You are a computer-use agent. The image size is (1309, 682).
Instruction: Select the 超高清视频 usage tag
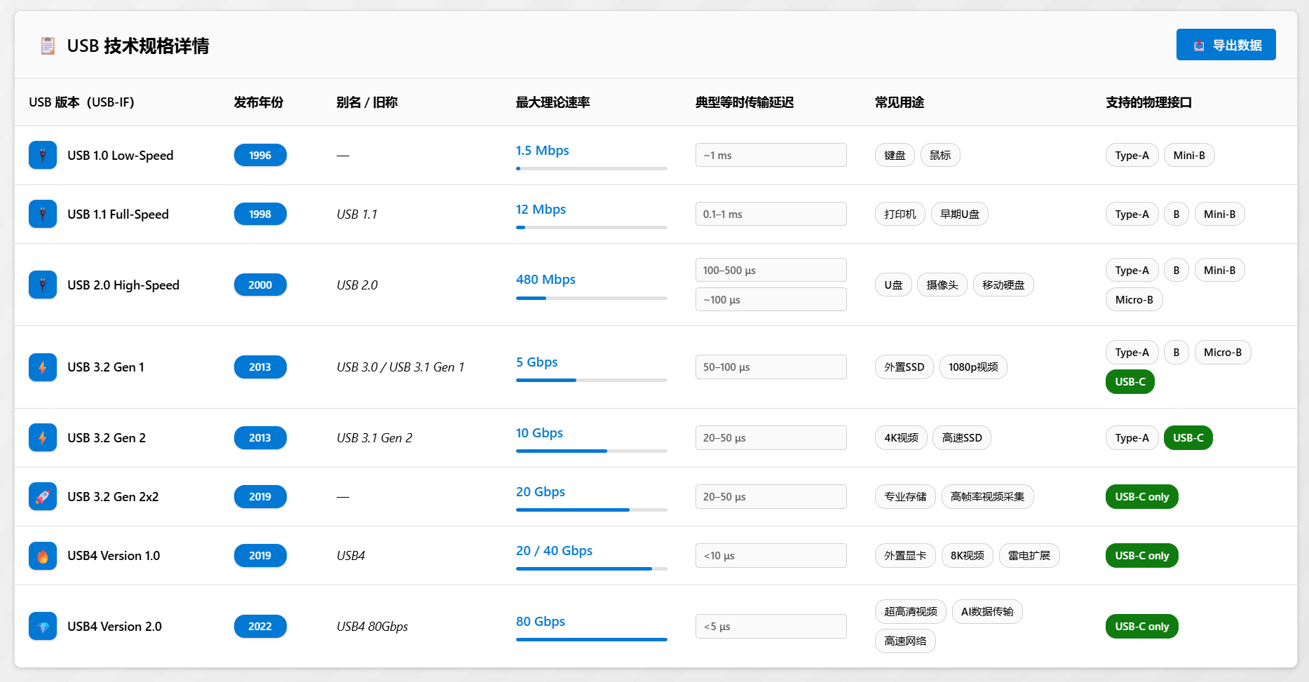click(x=911, y=611)
